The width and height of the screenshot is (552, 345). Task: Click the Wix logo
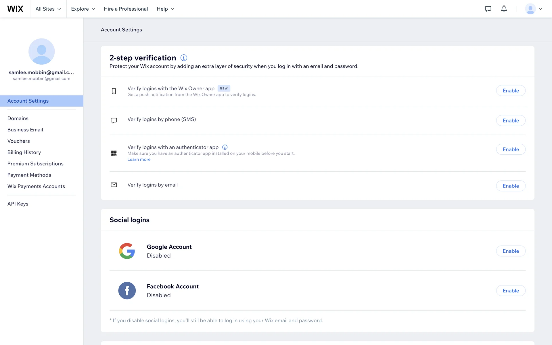point(15,9)
